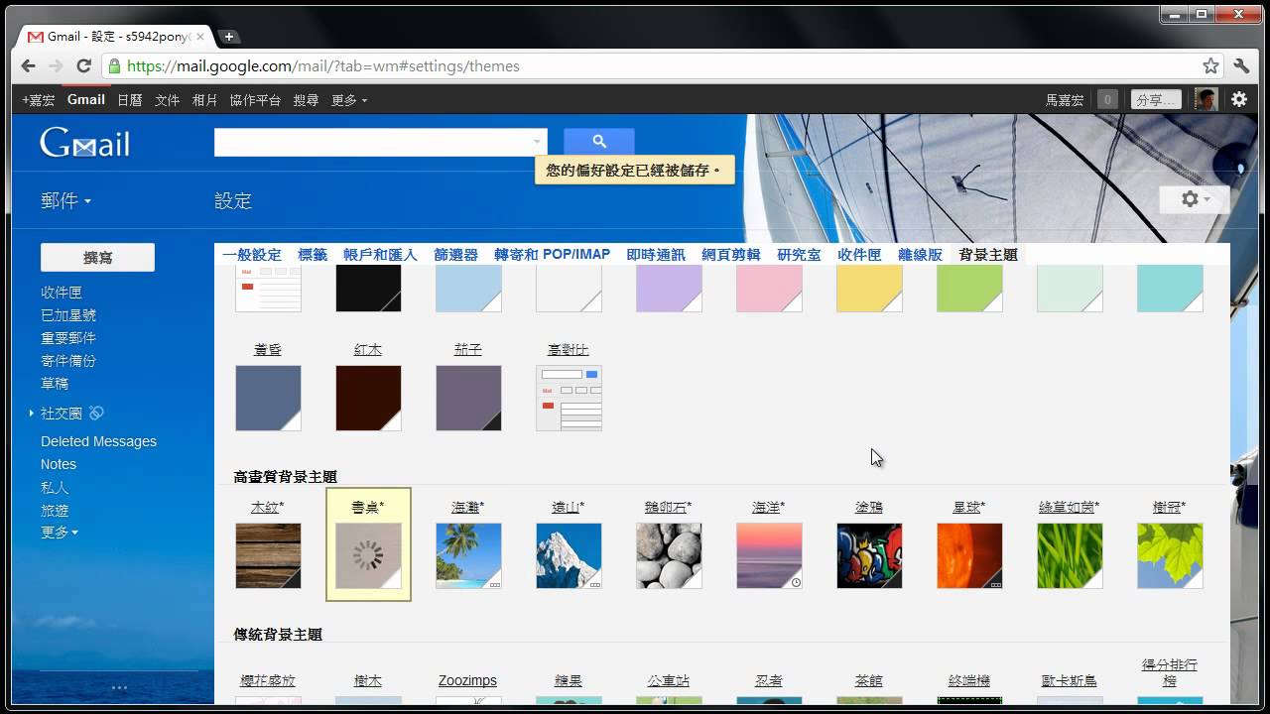
Task: Open the Google bar settings gear
Action: click(x=1239, y=99)
